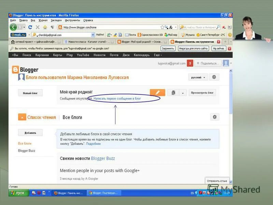Click the Blogger logo
Viewport: 273px width, 205px height.
(x=25, y=70)
